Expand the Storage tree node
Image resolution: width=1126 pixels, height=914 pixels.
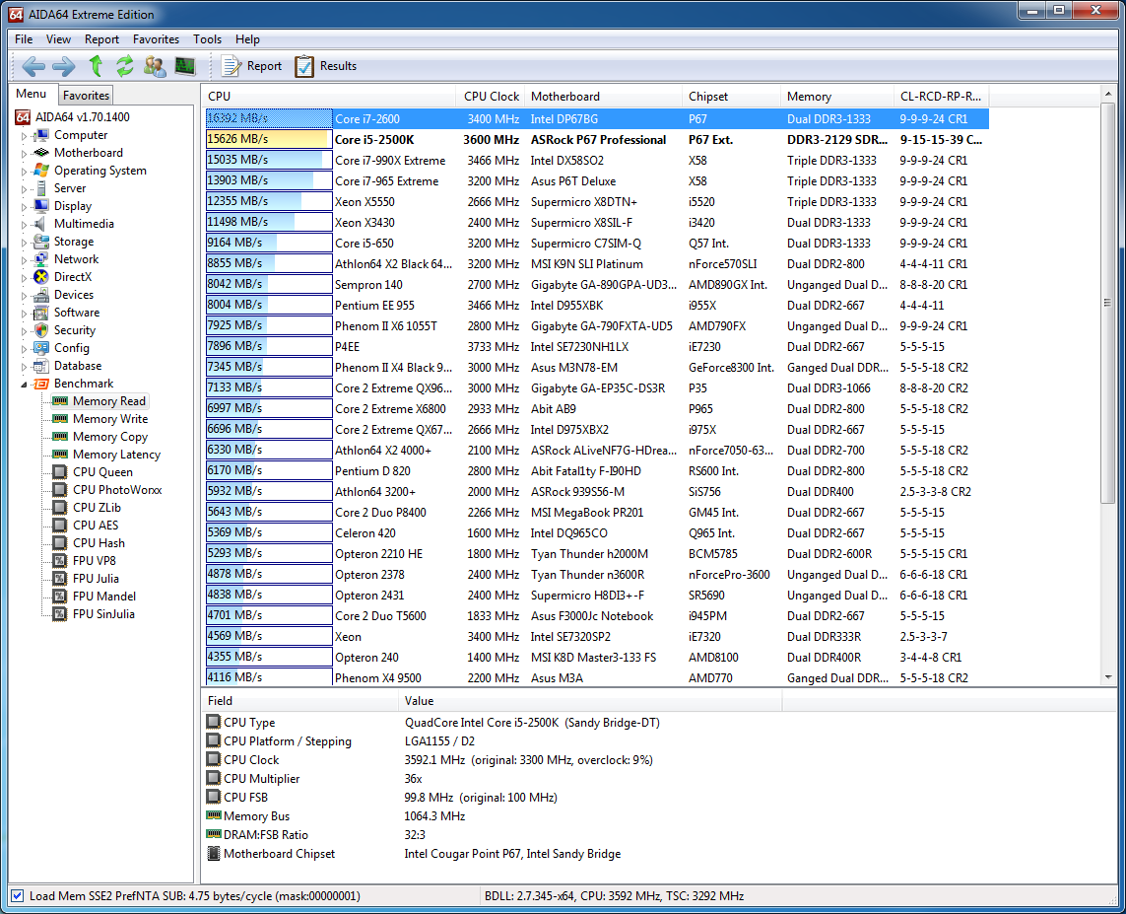[25, 243]
